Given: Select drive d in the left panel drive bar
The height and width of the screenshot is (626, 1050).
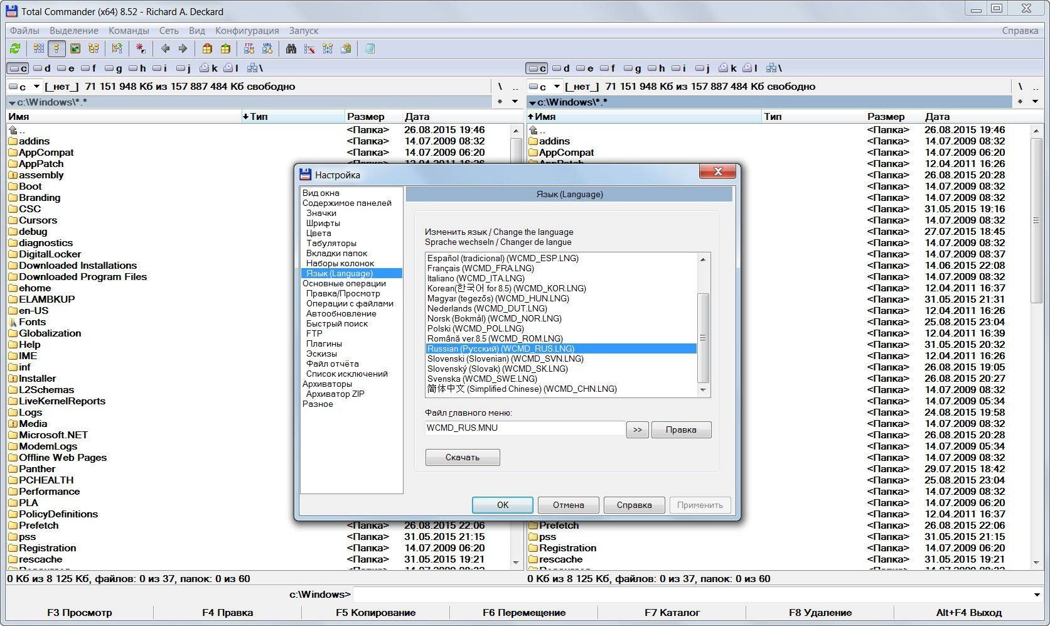Looking at the screenshot, I should 42,68.
